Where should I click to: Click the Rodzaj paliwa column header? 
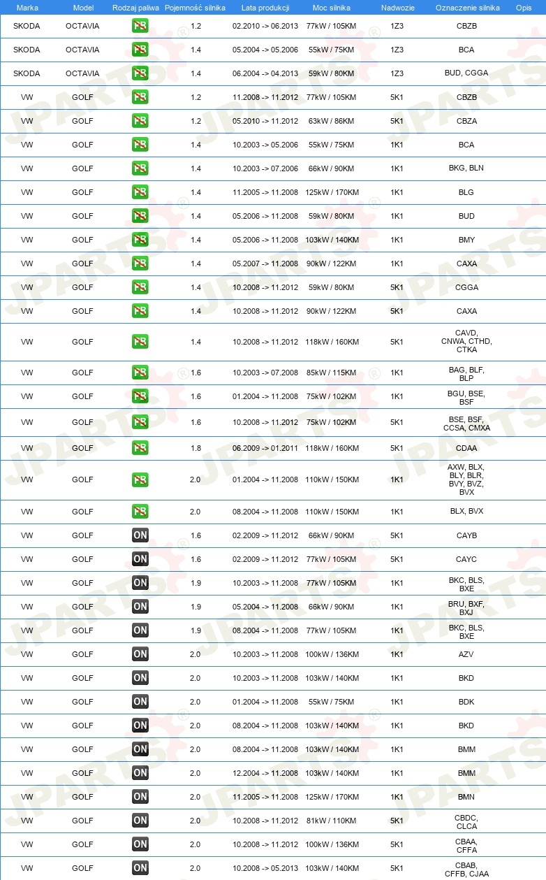(135, 7)
